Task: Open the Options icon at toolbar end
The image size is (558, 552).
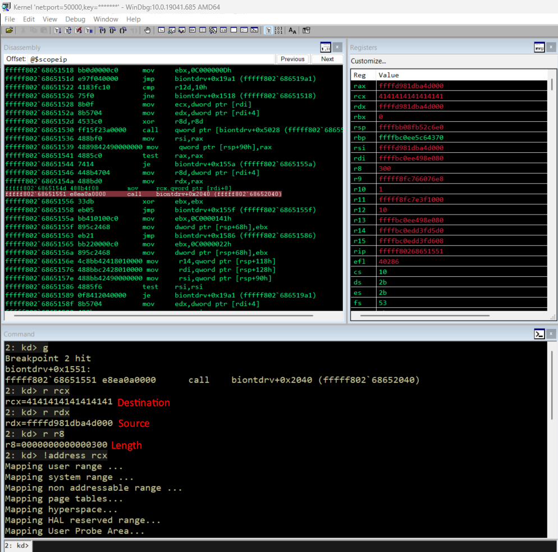Action: (307, 30)
